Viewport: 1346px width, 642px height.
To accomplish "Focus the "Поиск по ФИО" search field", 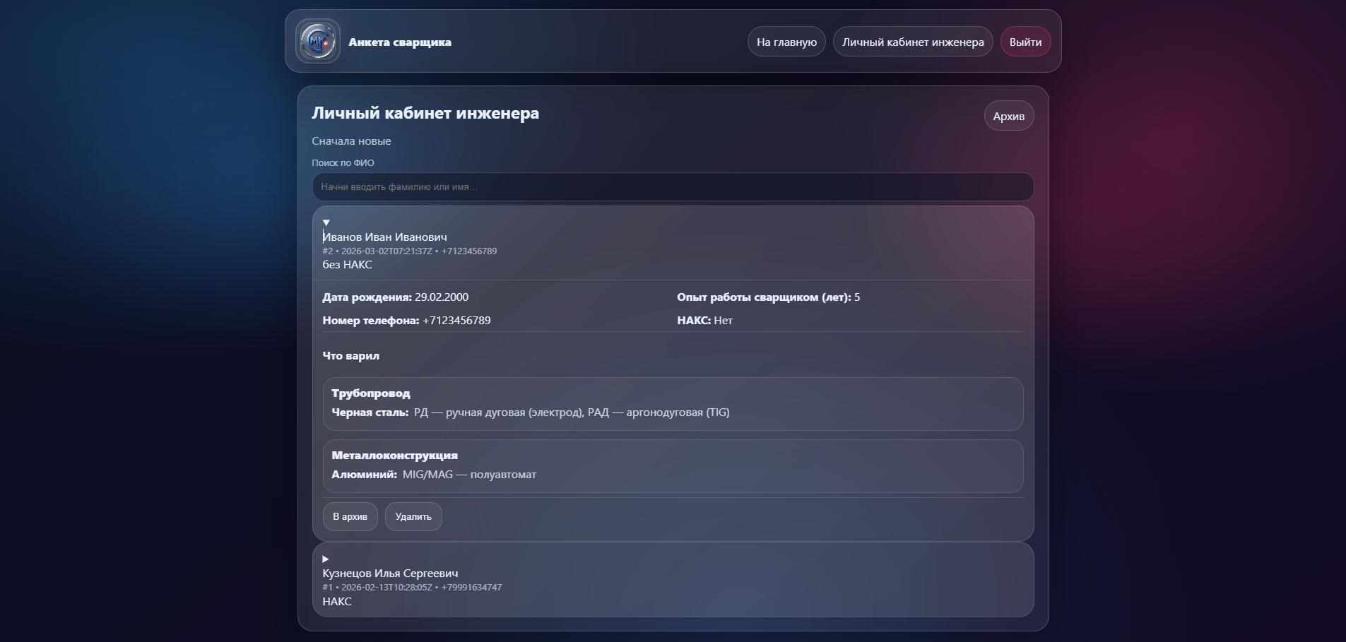I will tap(672, 187).
